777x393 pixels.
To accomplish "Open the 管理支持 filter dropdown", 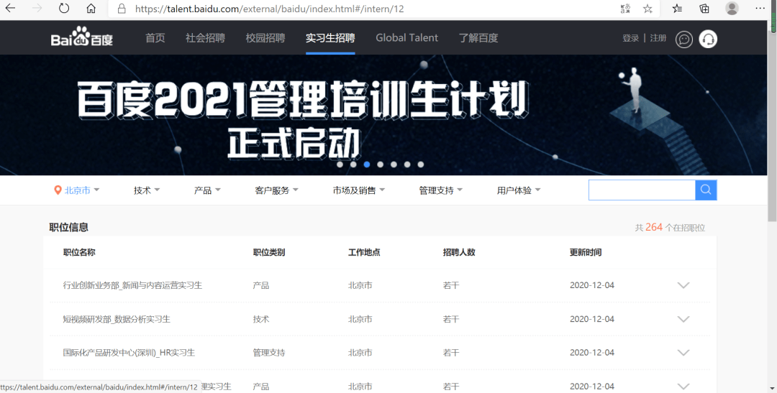I will point(440,190).
